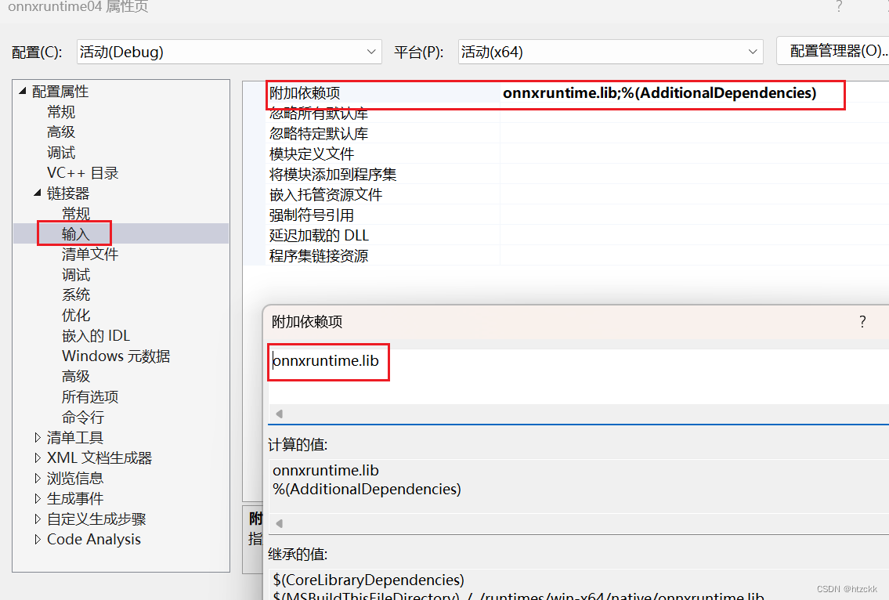The width and height of the screenshot is (889, 600).
Task: Click the help "?" icon on the 附加依赖项 dialog
Action: coord(862,321)
